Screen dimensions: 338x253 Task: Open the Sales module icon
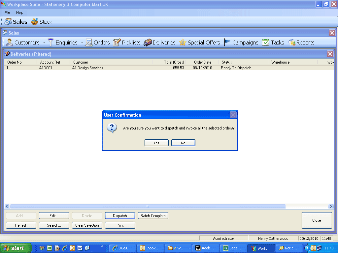point(8,22)
